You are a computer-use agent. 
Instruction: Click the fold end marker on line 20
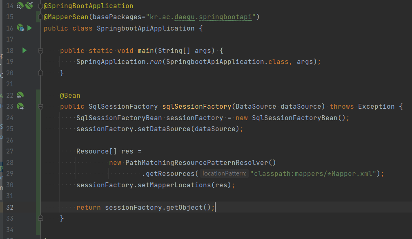coord(40,73)
